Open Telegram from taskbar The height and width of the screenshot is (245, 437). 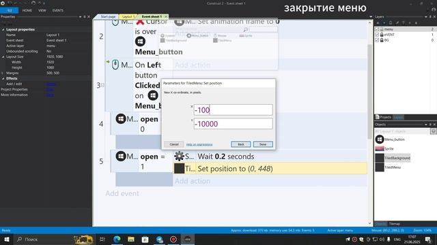[159, 239]
